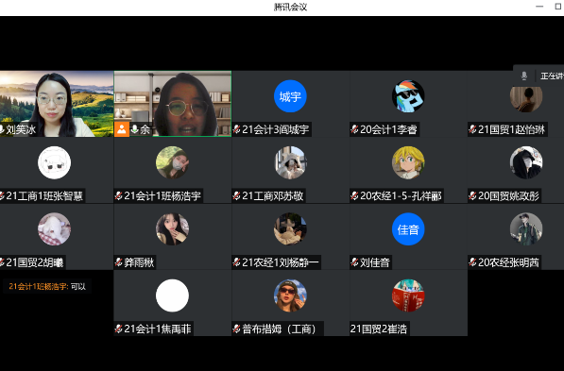Click the Rainbow Dash avatar of 20会计1李睿
Image resolution: width=564 pixels, height=371 pixels.
point(408,96)
